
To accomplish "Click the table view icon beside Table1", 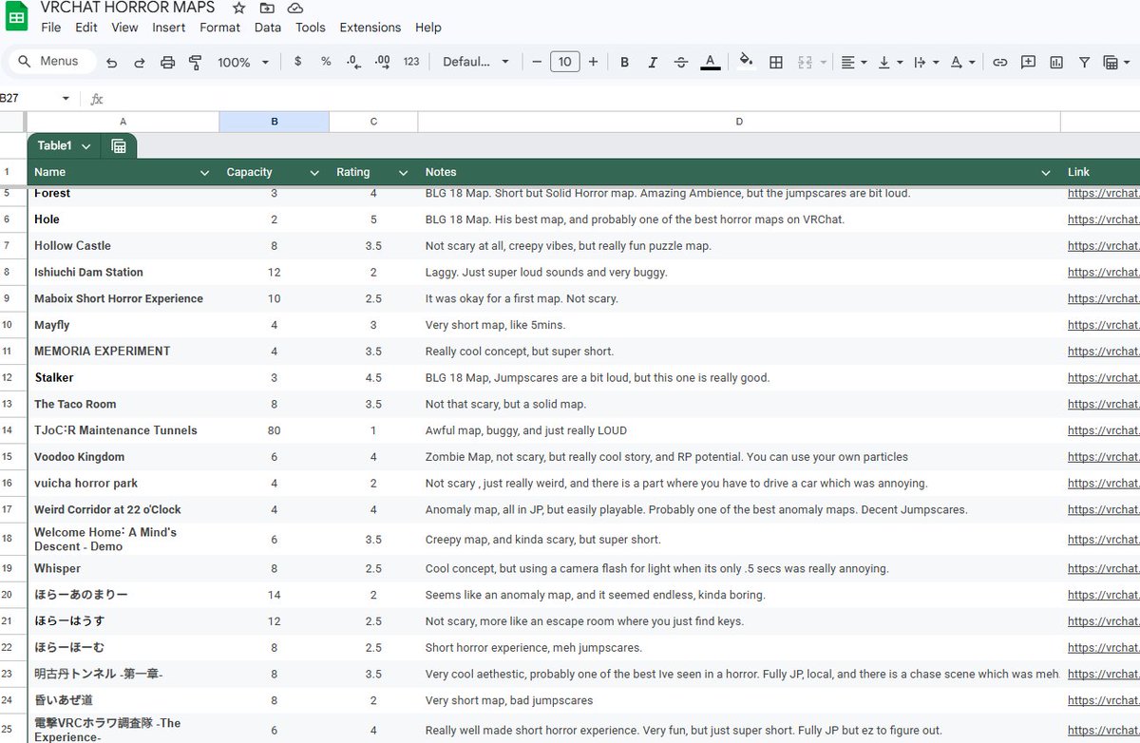I will [119, 146].
